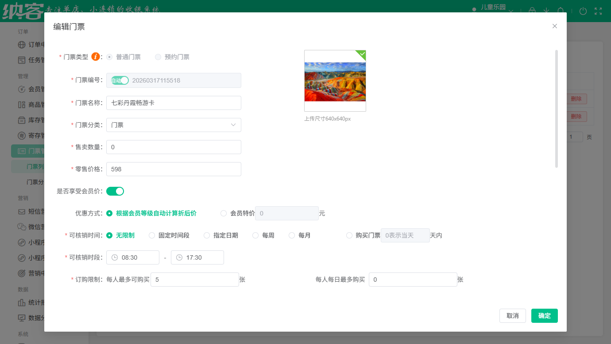Open the 短信营销 sidebar icon
Screen dimensions: 611x344
(x=21, y=212)
